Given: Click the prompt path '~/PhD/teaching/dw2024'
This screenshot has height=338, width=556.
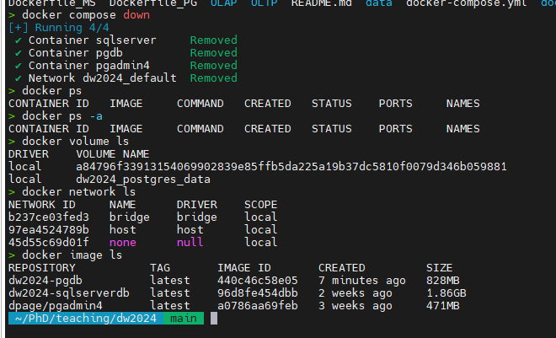Looking at the screenshot, I should pos(86,319).
